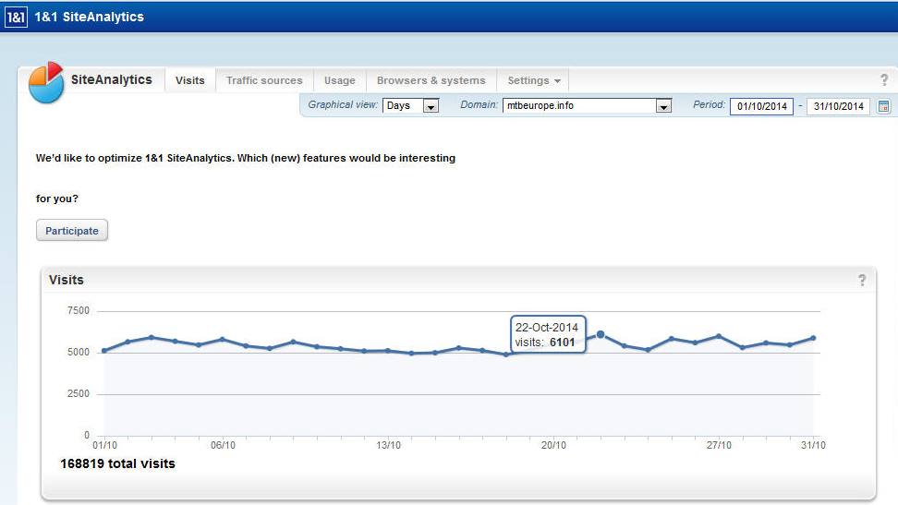
Task: Click the Visits panel heading
Action: (67, 280)
